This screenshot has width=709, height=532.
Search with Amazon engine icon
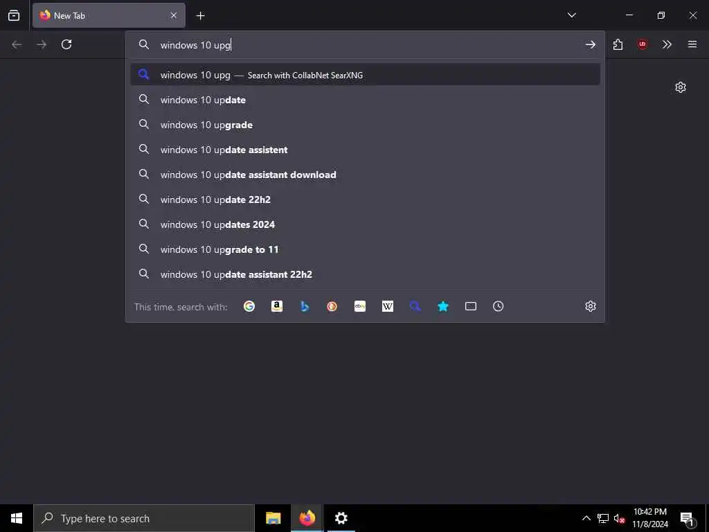(277, 306)
